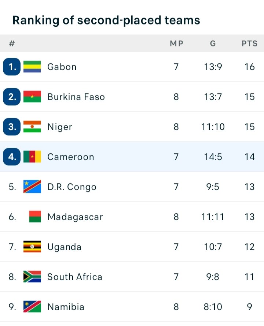Click Niger's 15 points value
This screenshot has height=326, width=264.
click(249, 127)
